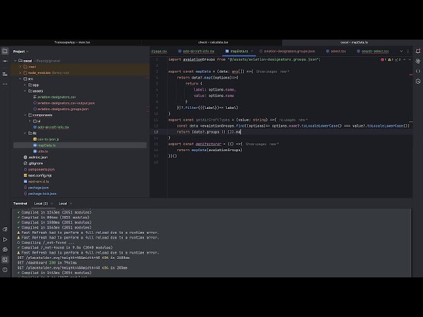Click the hexagon icon in right sidebar
423x317 pixels.
(x=418, y=81)
